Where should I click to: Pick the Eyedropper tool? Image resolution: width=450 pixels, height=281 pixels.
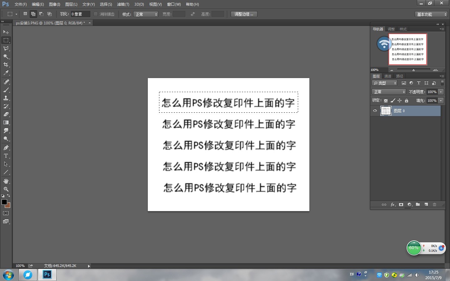[x=6, y=73]
